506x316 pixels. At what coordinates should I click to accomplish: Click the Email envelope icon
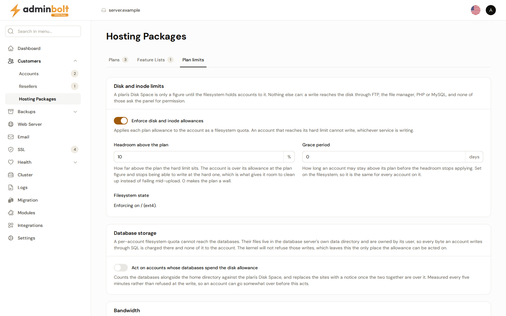[x=11, y=137]
